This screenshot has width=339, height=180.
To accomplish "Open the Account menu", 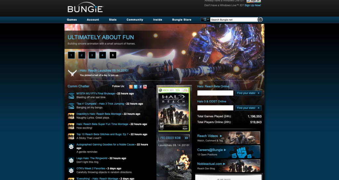I will click(x=93, y=20).
